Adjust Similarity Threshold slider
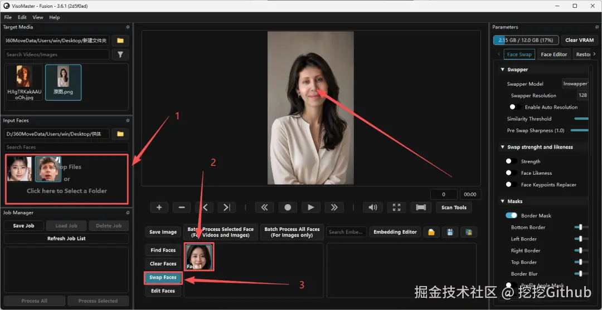Screen dimensions: 602x310 tap(581, 119)
